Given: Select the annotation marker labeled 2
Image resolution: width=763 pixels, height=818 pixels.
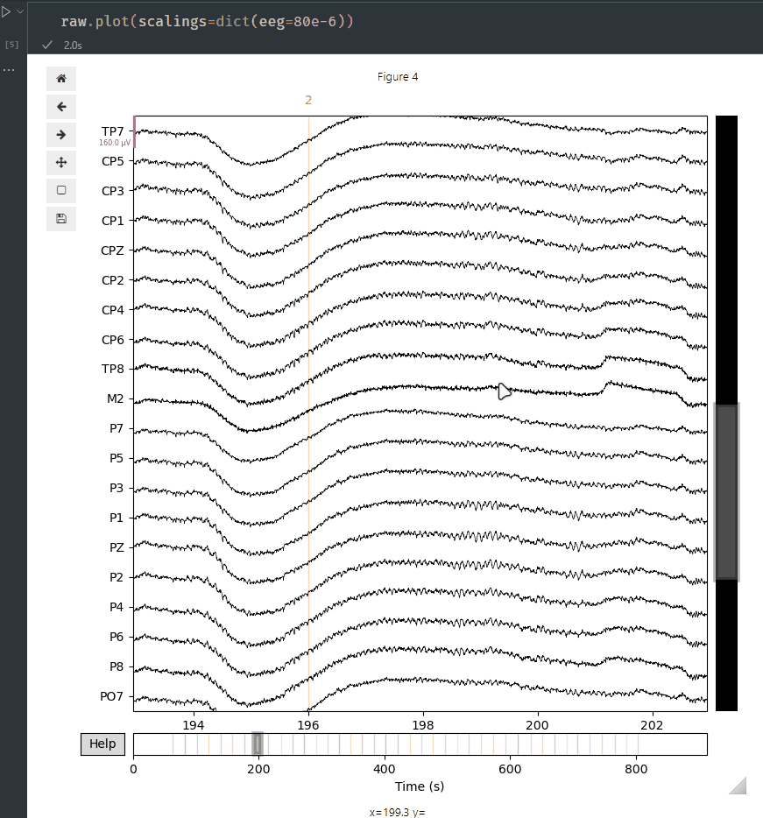Looking at the screenshot, I should point(308,100).
